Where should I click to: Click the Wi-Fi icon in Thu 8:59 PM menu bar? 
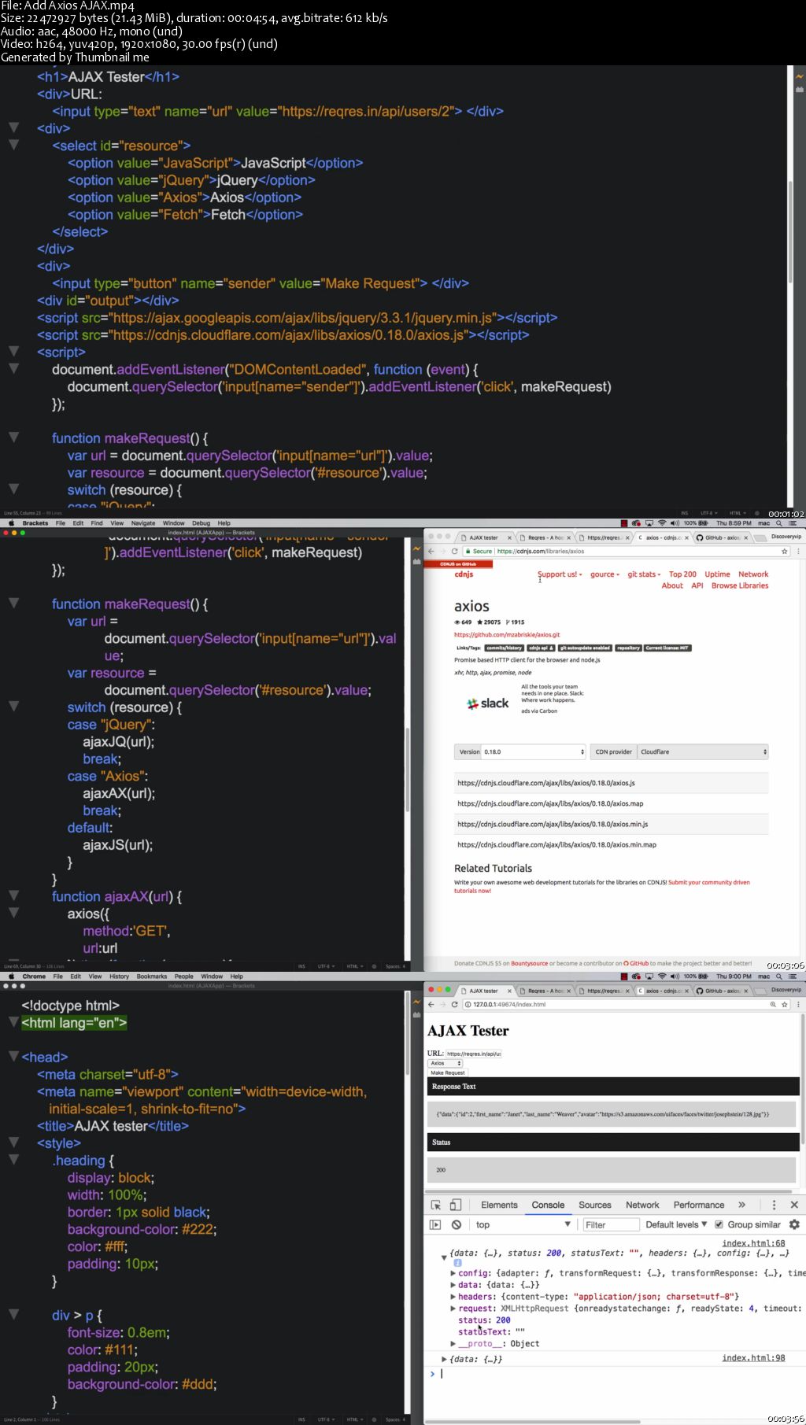click(x=662, y=522)
